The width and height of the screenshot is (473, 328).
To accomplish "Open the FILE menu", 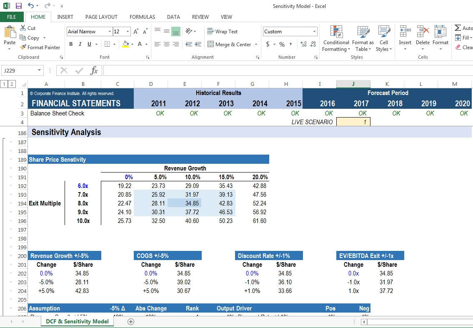I will click(x=12, y=17).
